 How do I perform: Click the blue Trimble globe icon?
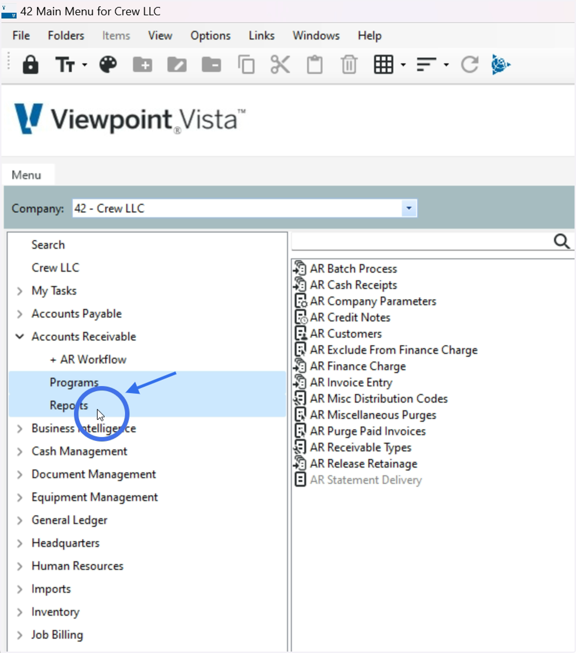click(501, 64)
